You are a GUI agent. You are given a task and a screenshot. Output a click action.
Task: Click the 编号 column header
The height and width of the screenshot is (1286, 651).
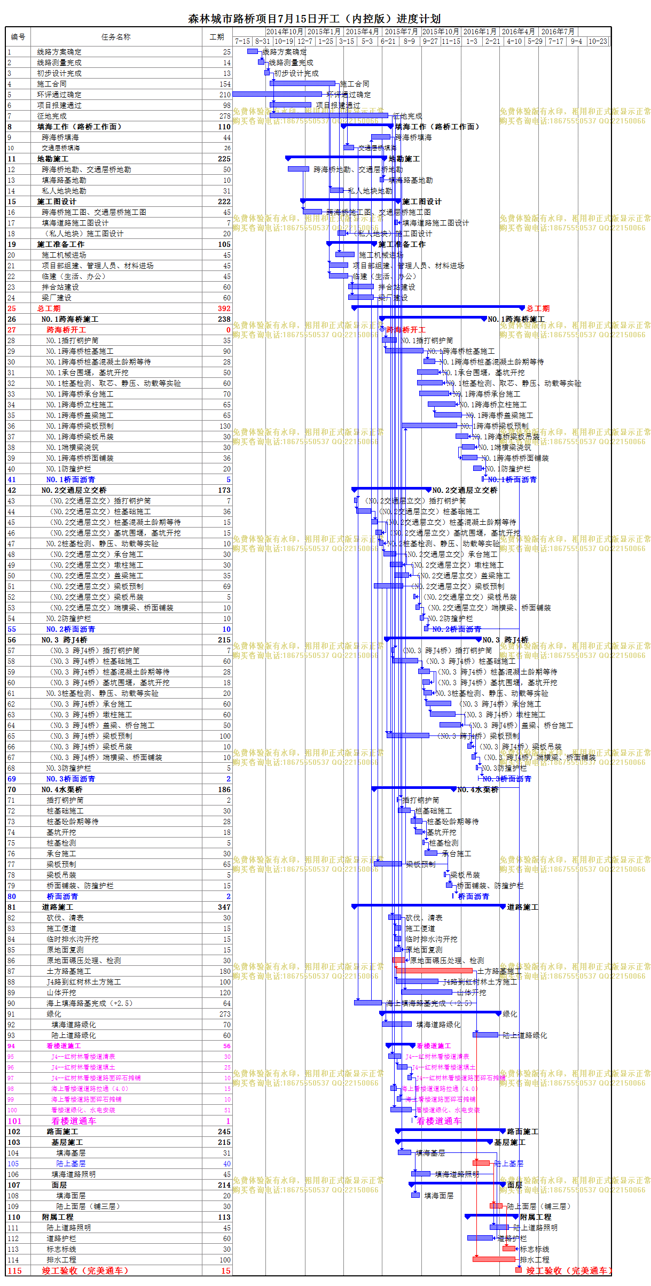[18, 37]
